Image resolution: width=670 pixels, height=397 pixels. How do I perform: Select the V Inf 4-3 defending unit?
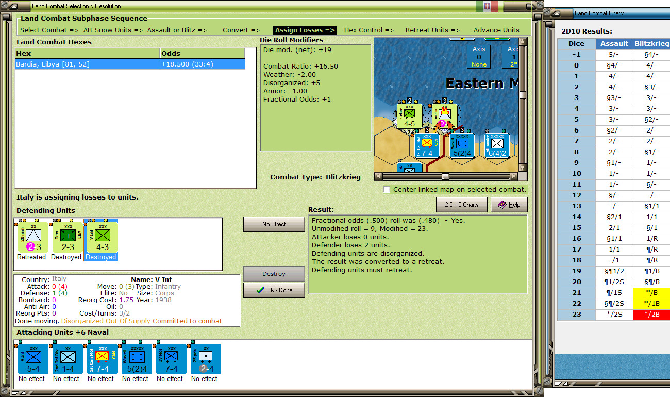point(101,237)
